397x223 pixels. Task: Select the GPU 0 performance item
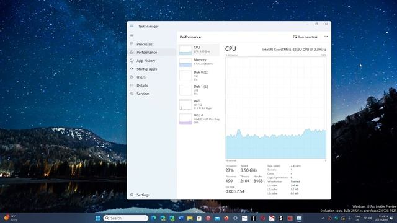[198, 118]
